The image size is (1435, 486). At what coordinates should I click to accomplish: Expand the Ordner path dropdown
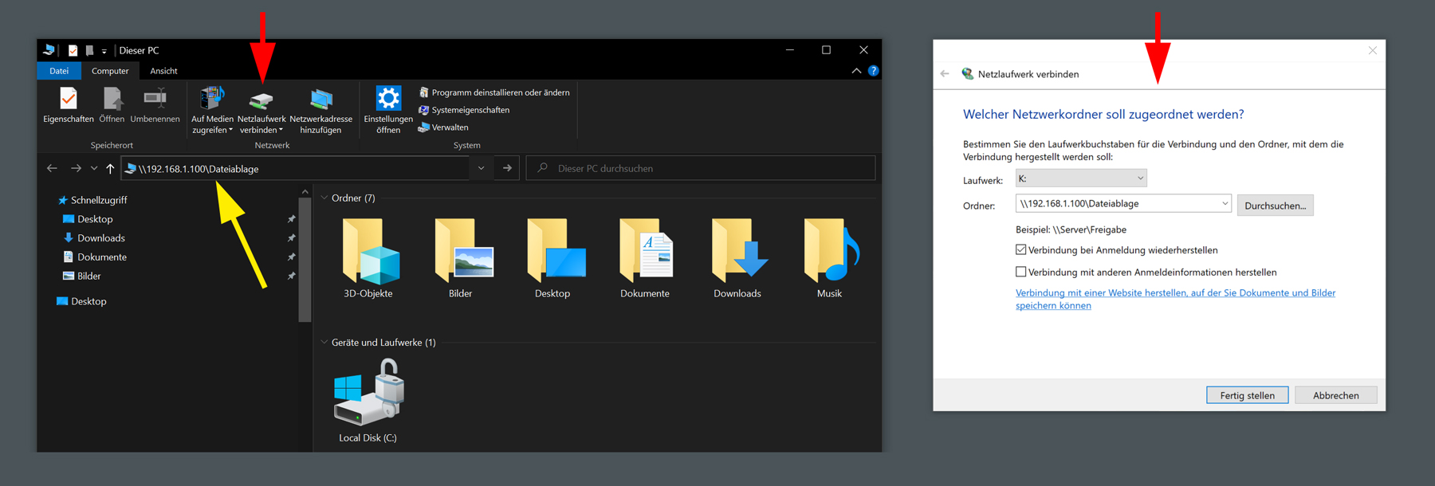coord(1225,204)
